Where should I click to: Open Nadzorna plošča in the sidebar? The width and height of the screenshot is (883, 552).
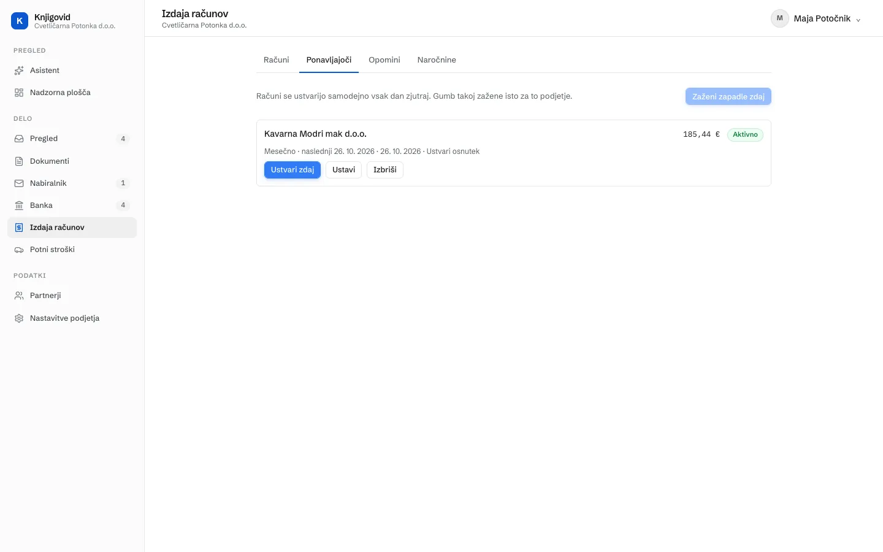pos(72,93)
